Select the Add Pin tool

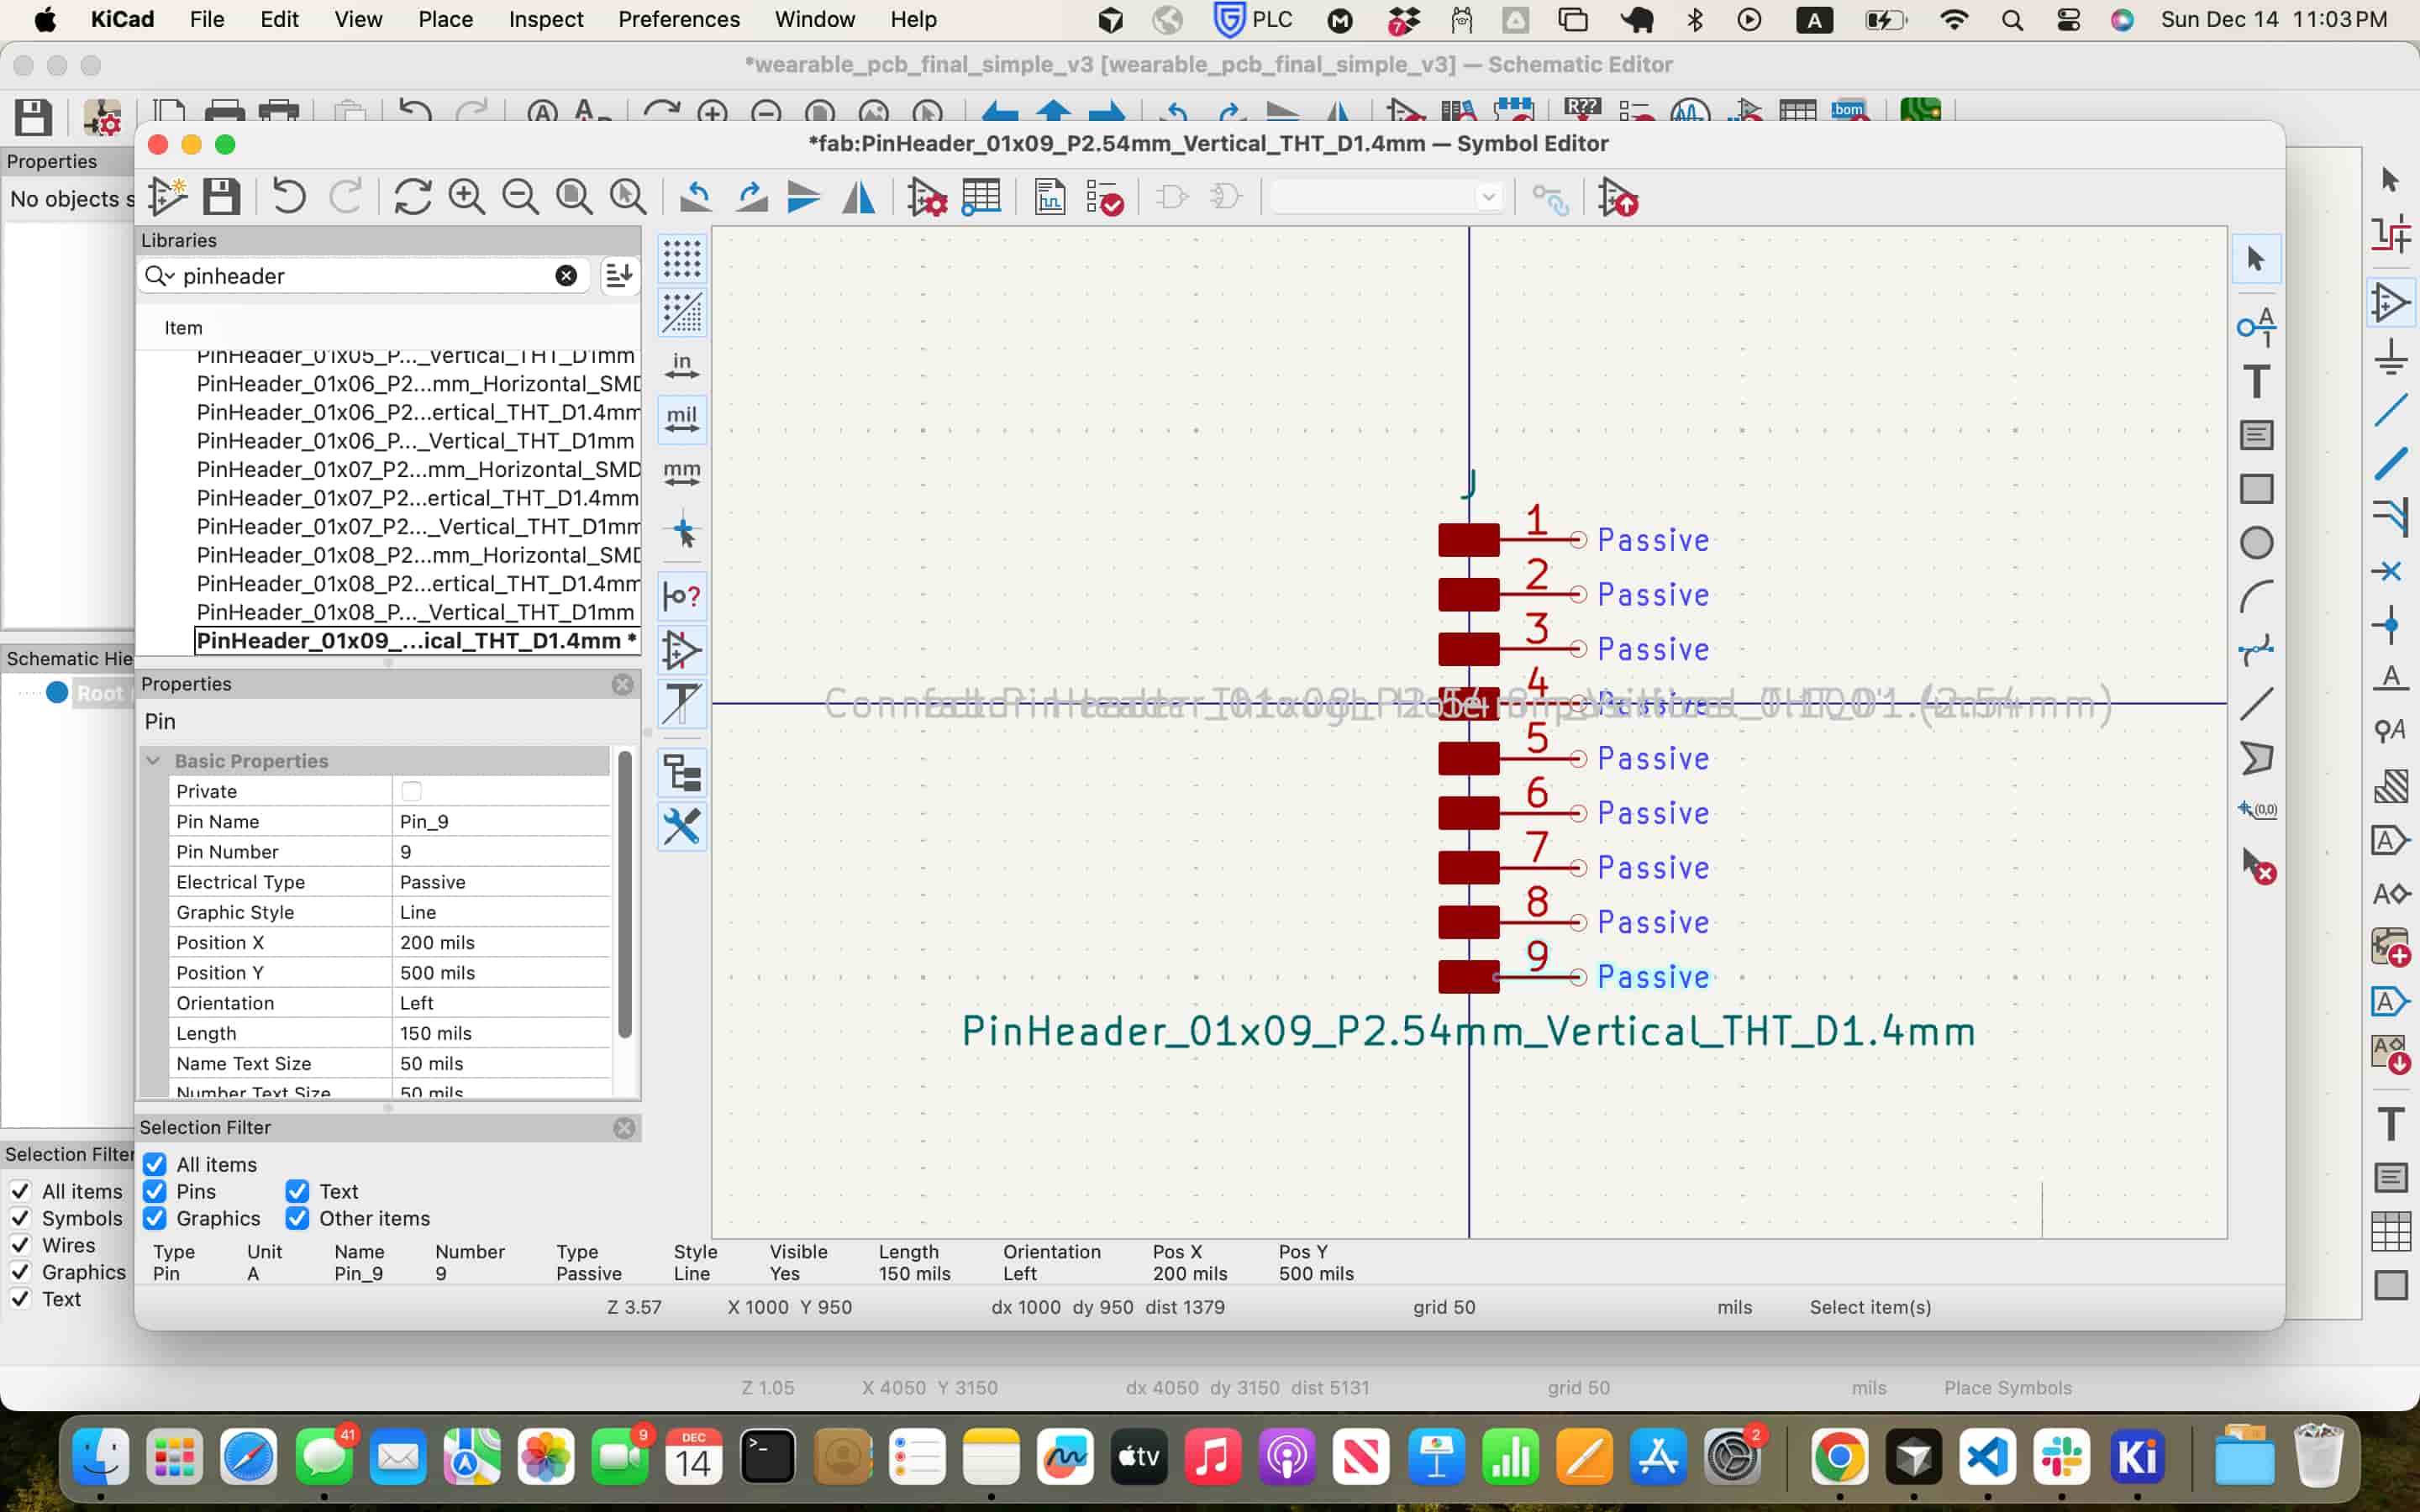tap(2256, 326)
